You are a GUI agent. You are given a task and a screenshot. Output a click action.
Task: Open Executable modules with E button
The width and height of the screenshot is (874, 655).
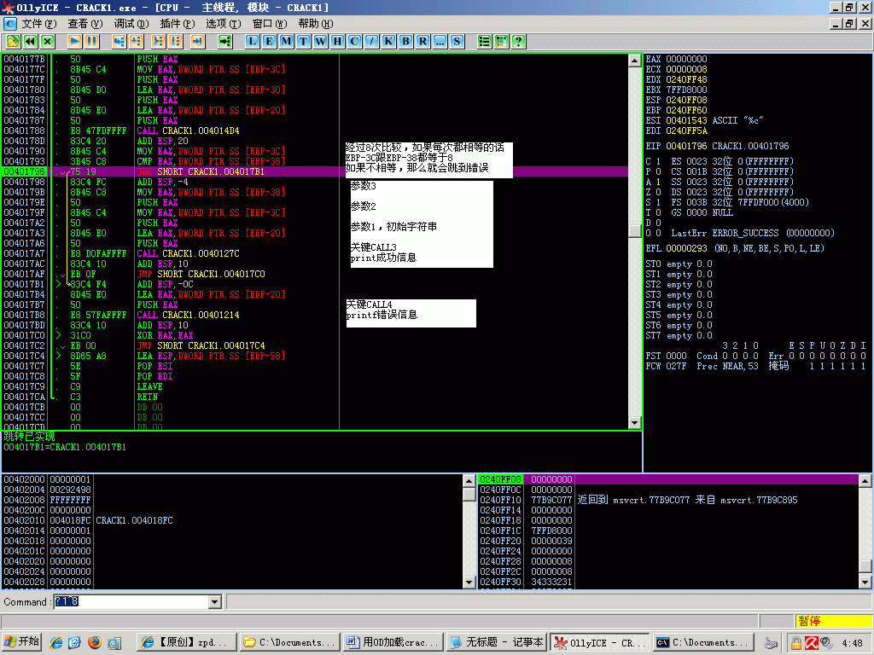click(269, 41)
